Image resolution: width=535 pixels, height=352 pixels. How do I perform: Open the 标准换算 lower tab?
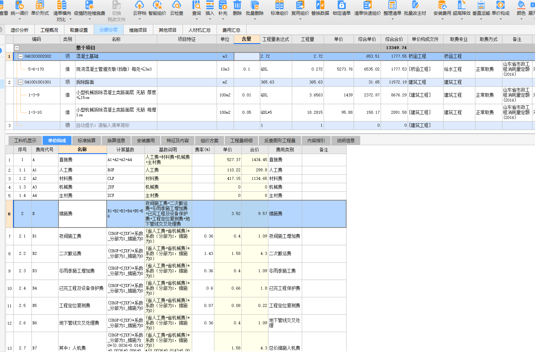(87, 141)
